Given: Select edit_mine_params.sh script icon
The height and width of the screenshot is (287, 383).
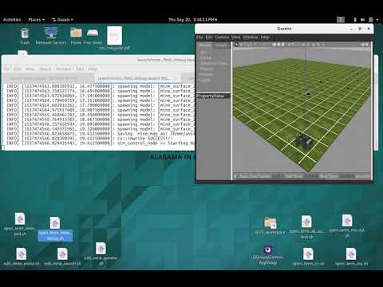Looking at the screenshot, I should 101,254.
